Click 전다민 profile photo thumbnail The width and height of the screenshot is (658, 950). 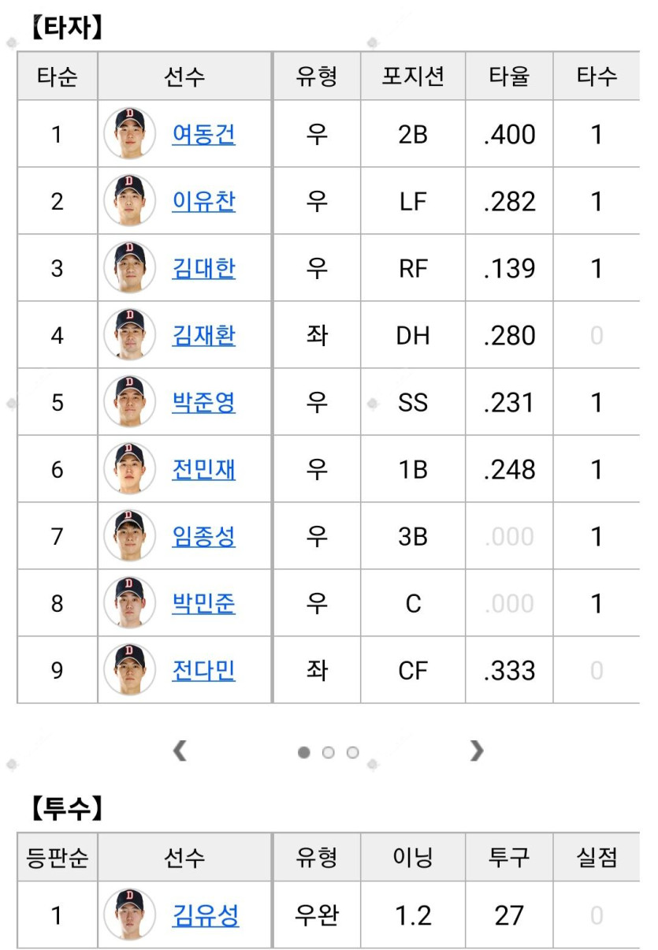click(x=129, y=670)
